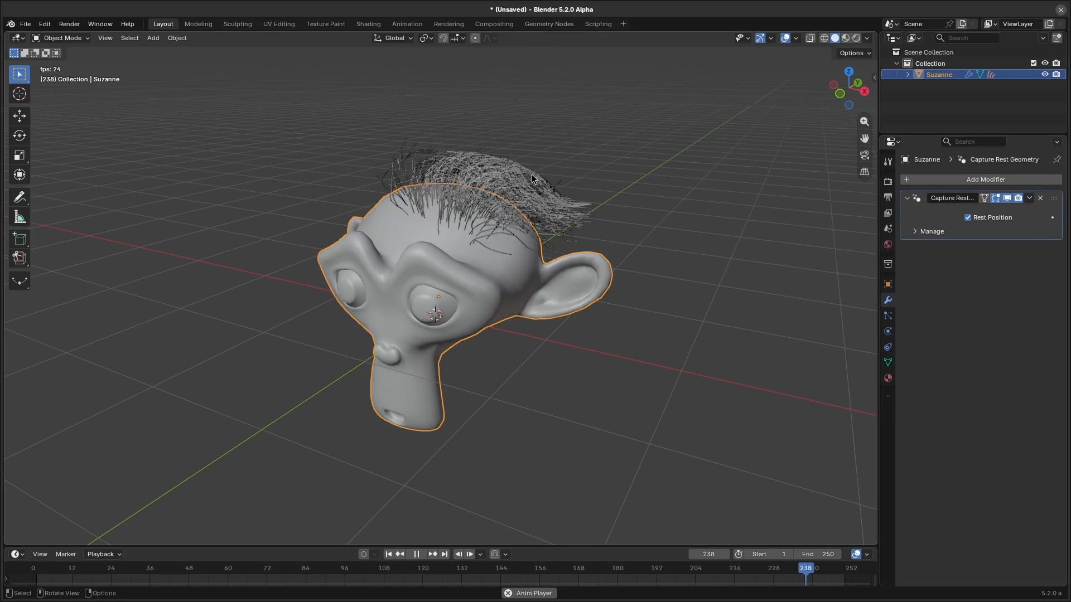The height and width of the screenshot is (602, 1071).
Task: Switch orthographic/perspective view icon
Action: (x=865, y=172)
